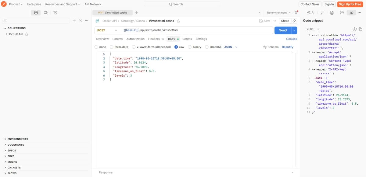
Task: Toggle the code snippet icon
Action: [x=351, y=13]
